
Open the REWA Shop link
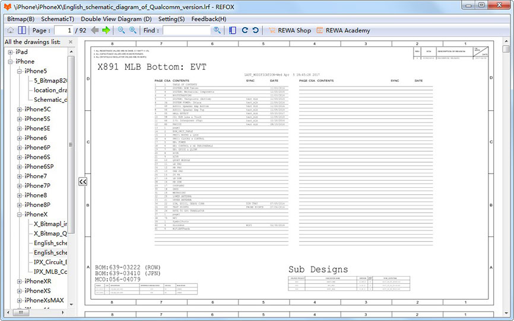[294, 30]
